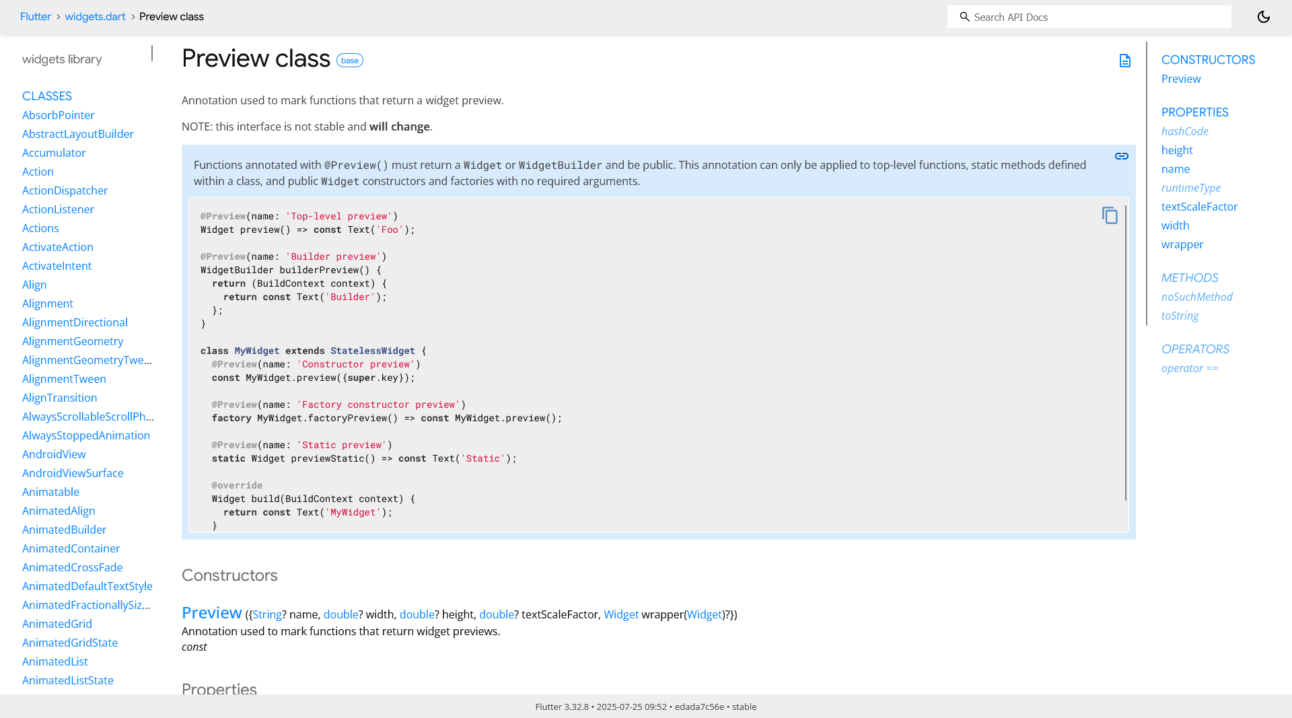The width and height of the screenshot is (1292, 718).
Task: Open ActivateAction class page
Action: click(58, 247)
